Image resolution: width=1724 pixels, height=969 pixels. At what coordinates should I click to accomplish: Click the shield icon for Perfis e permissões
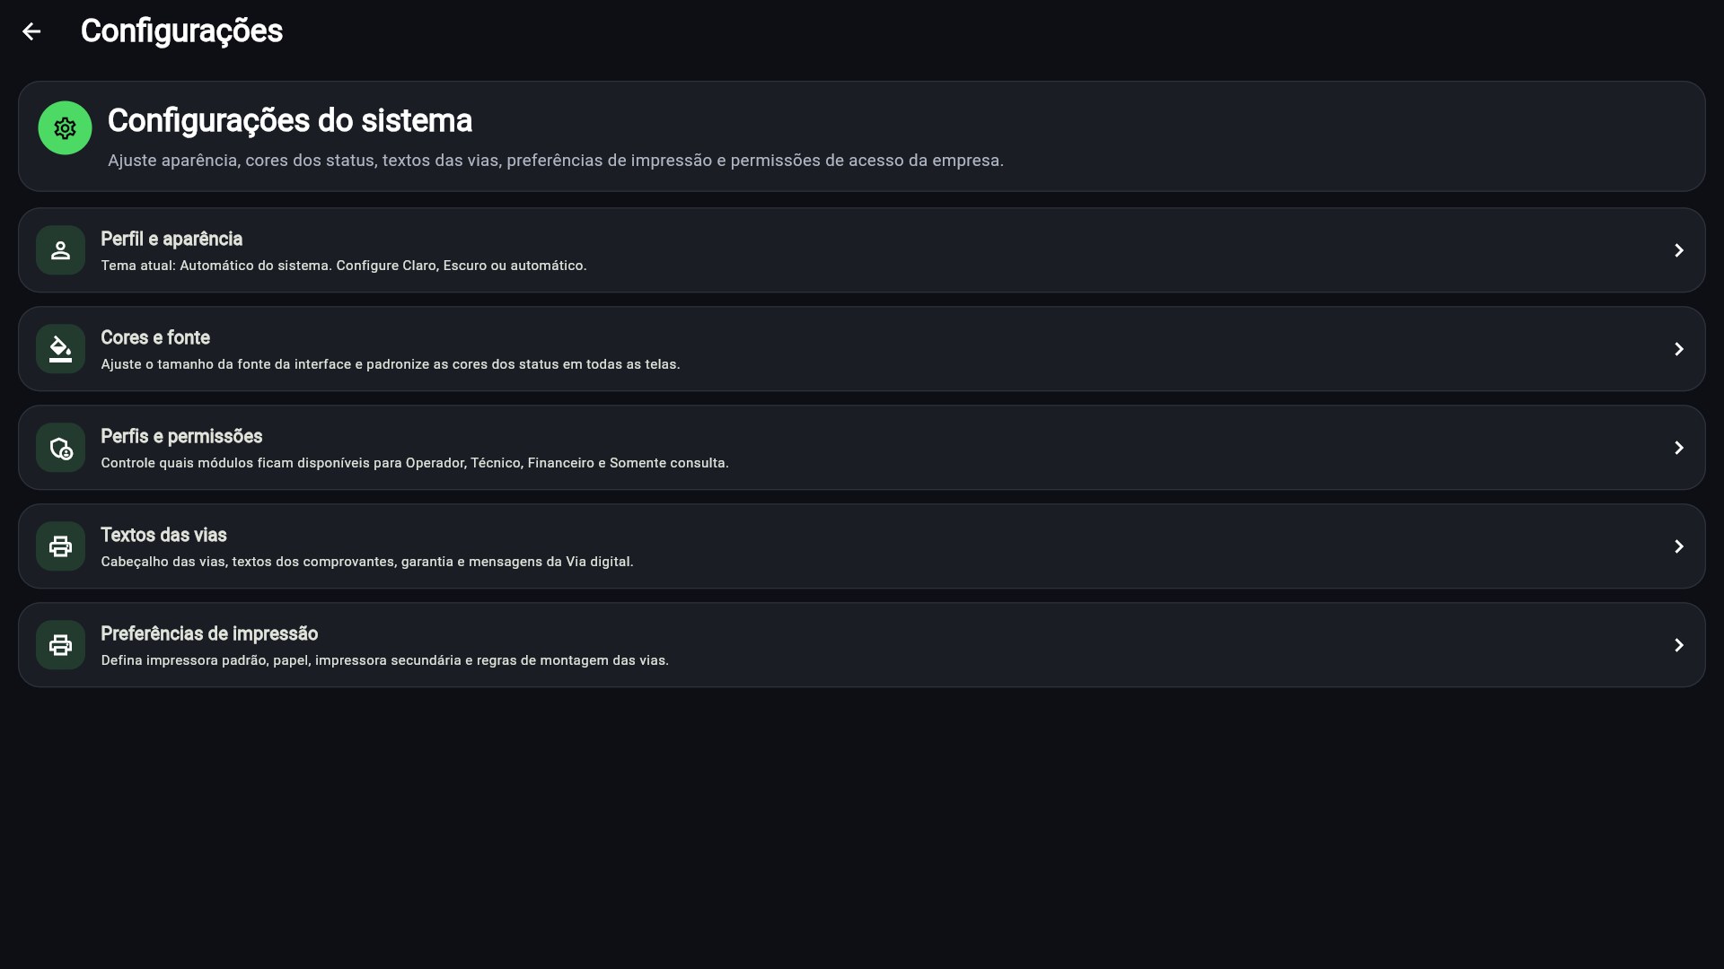pyautogui.click(x=60, y=448)
